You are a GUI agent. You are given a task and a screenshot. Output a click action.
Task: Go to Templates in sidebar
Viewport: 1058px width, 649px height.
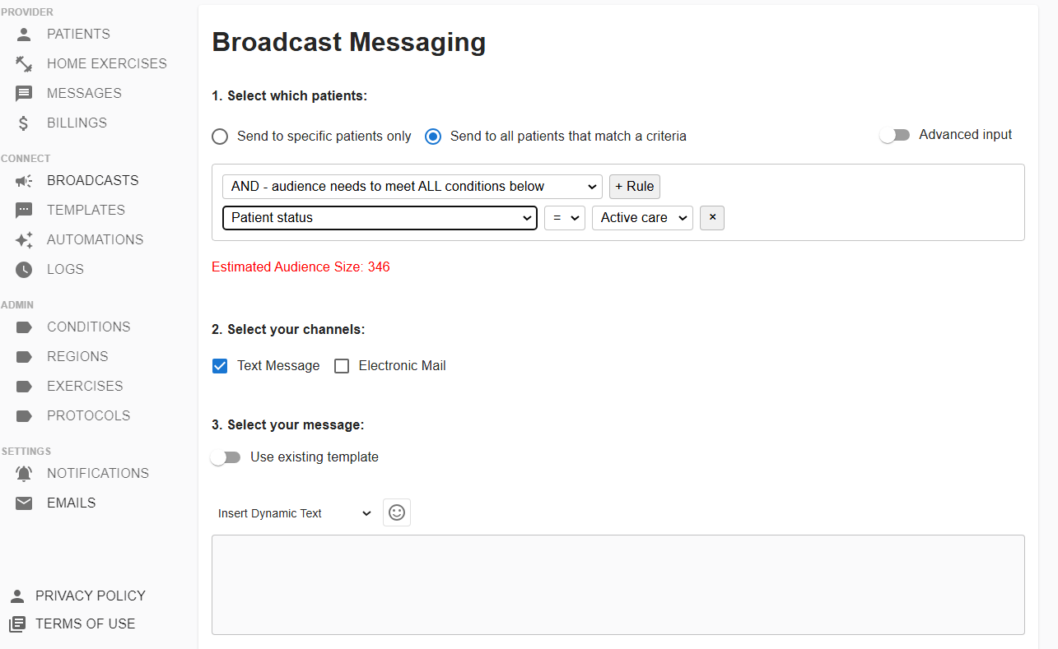click(86, 211)
